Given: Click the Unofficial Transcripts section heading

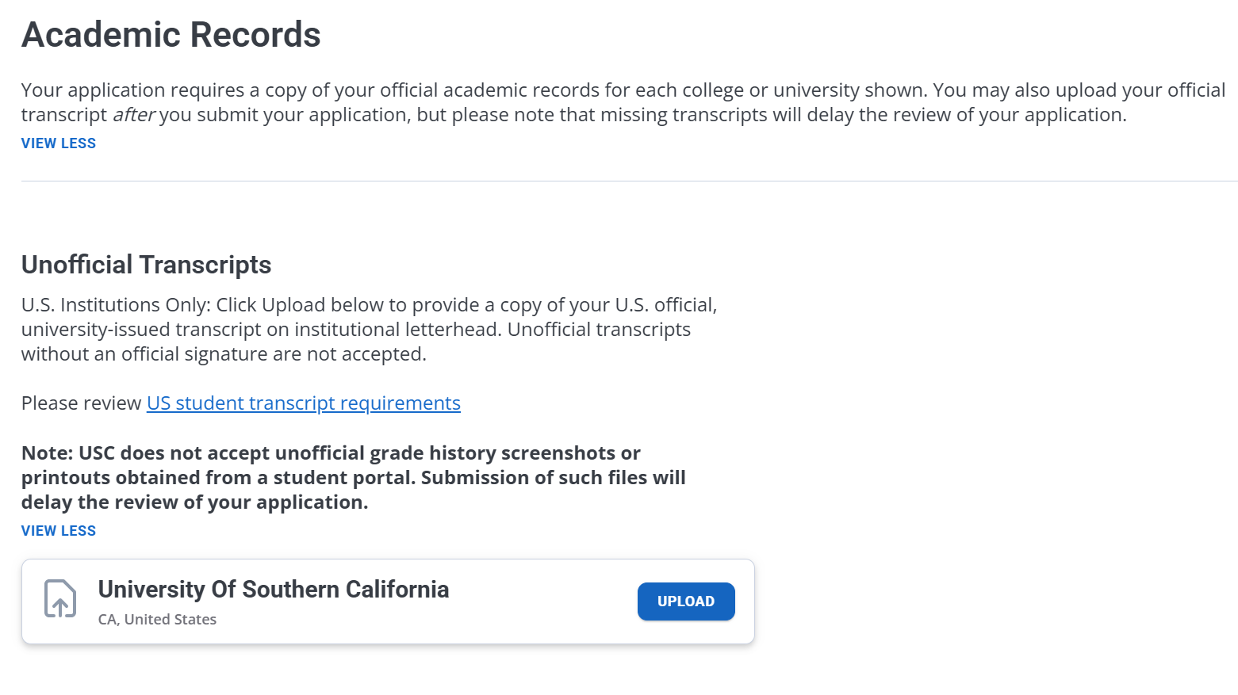Looking at the screenshot, I should [147, 265].
